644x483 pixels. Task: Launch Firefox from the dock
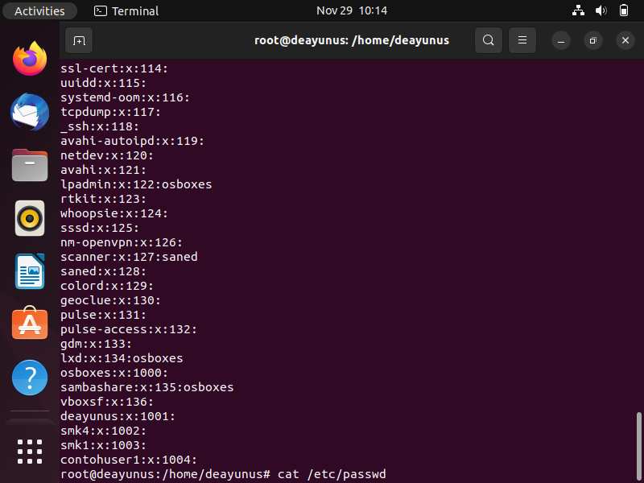30,58
